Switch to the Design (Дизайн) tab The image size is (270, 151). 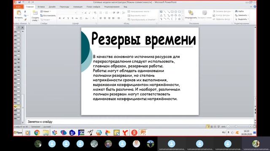[x=52, y=7]
